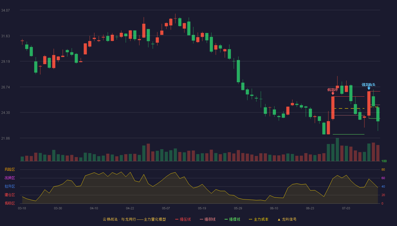Viewport: 397px width, 226px height.
Task: Click the 建仓区 zone label
Action: [10, 195]
